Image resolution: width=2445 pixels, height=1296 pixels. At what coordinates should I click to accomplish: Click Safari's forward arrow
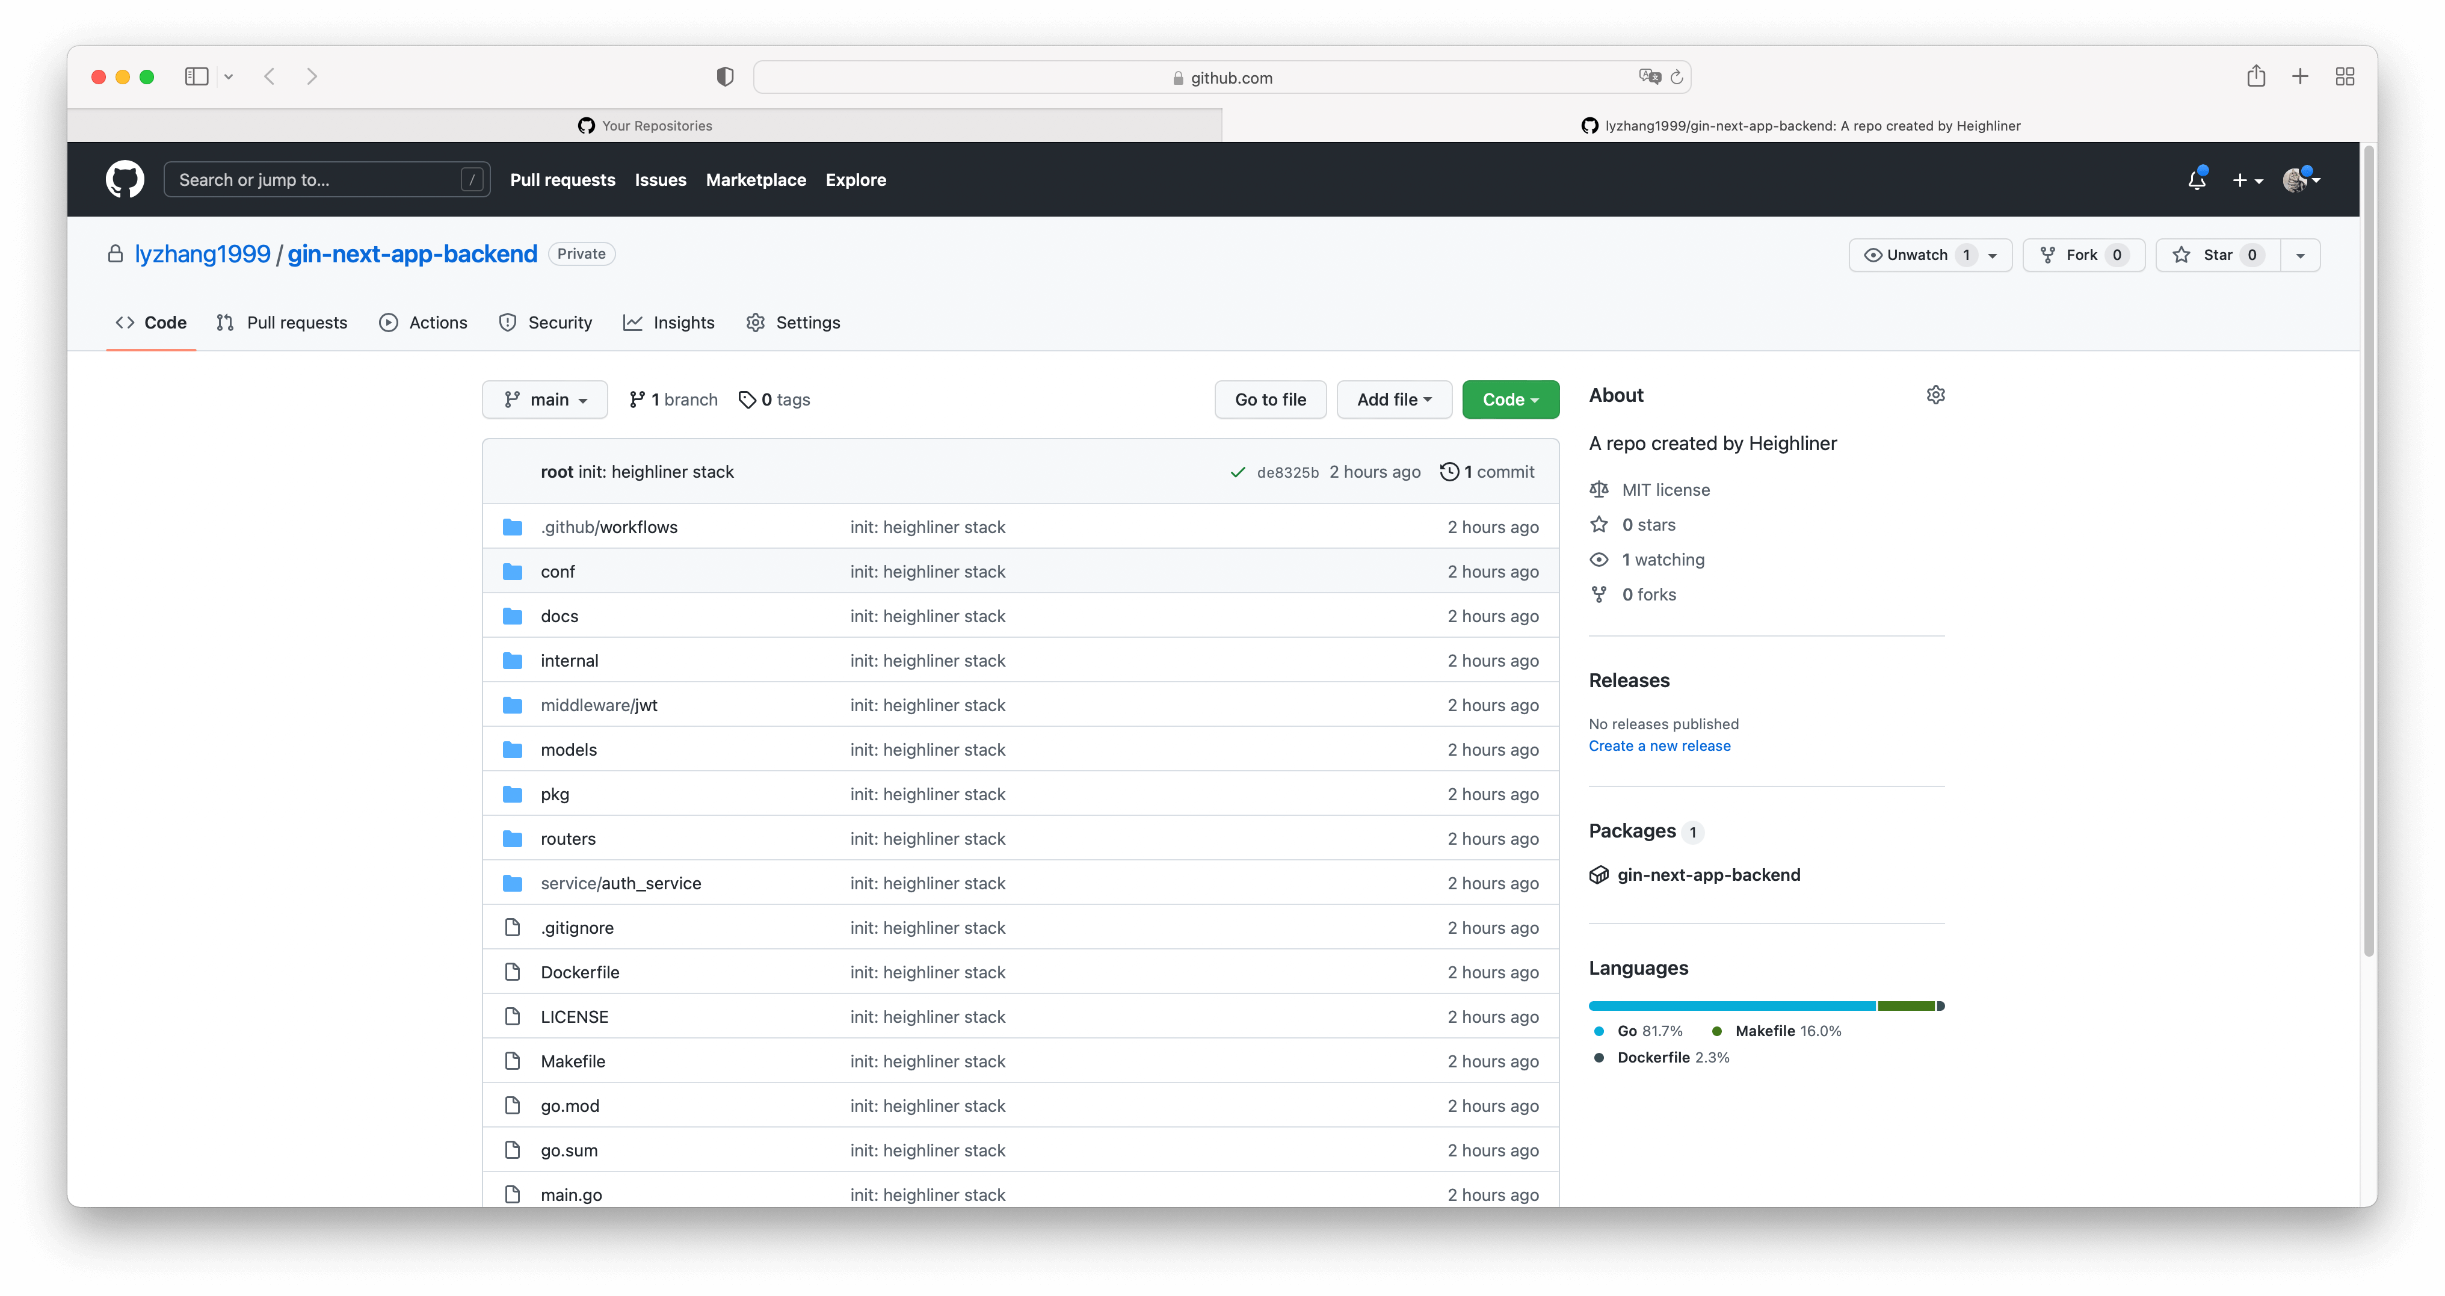coord(312,77)
